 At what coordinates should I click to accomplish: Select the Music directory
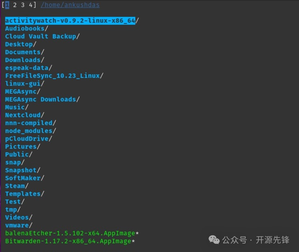pyautogui.click(x=17, y=107)
